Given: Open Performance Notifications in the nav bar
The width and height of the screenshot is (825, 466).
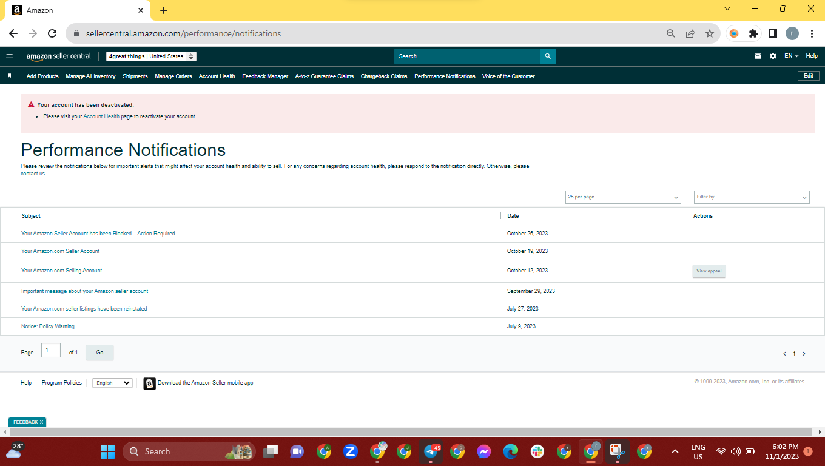Looking at the screenshot, I should coord(445,76).
